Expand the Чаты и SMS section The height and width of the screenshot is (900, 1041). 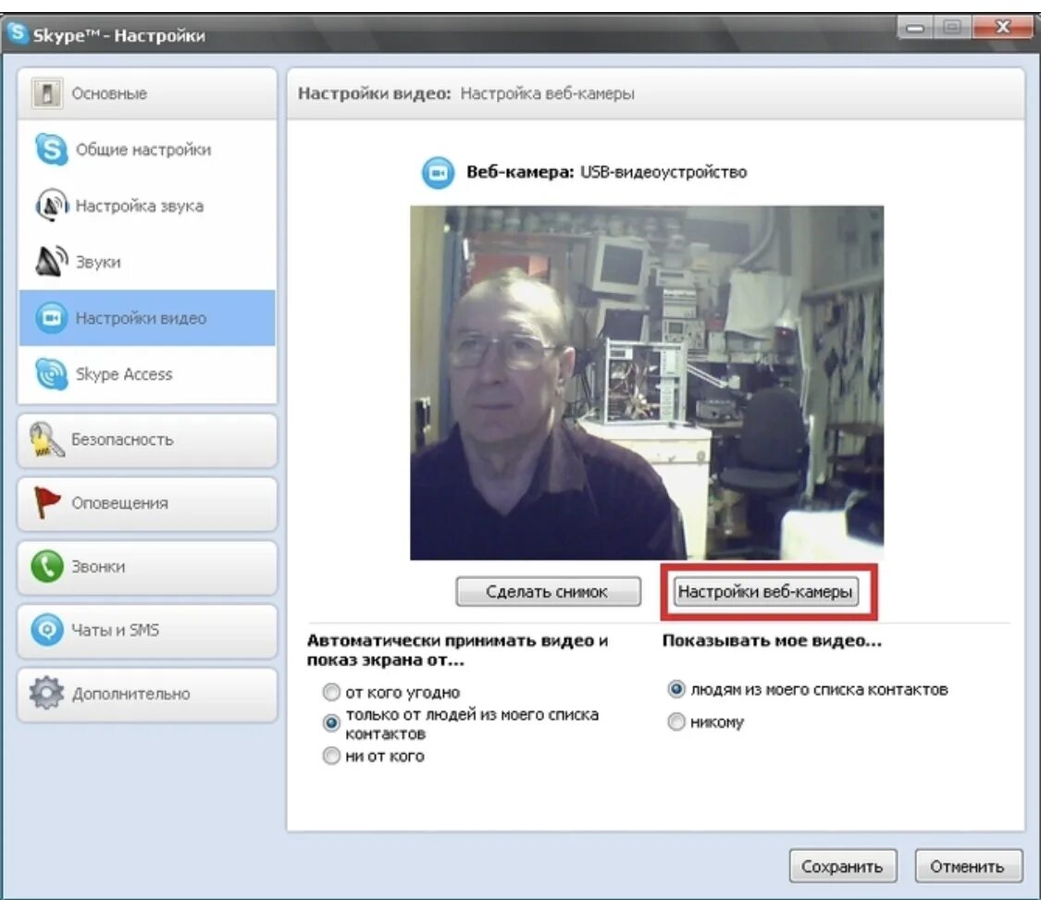(147, 630)
